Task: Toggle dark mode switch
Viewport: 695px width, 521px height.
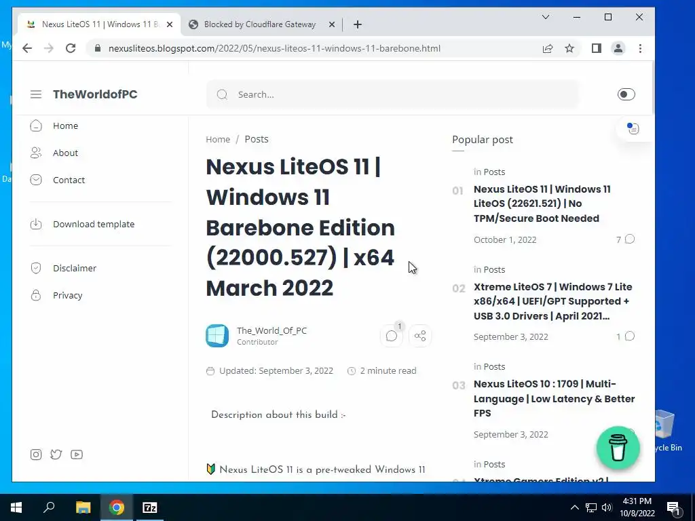Action: tap(626, 94)
